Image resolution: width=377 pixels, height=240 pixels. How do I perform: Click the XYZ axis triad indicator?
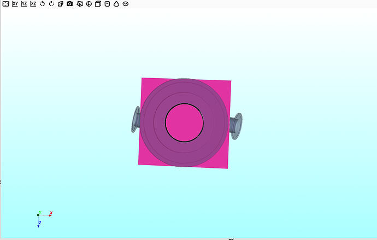40,216
